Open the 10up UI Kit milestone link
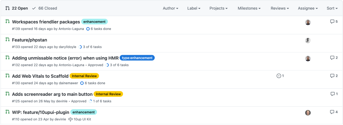Image resolution: width=343 pixels, height=125 pixels. [x=82, y=119]
